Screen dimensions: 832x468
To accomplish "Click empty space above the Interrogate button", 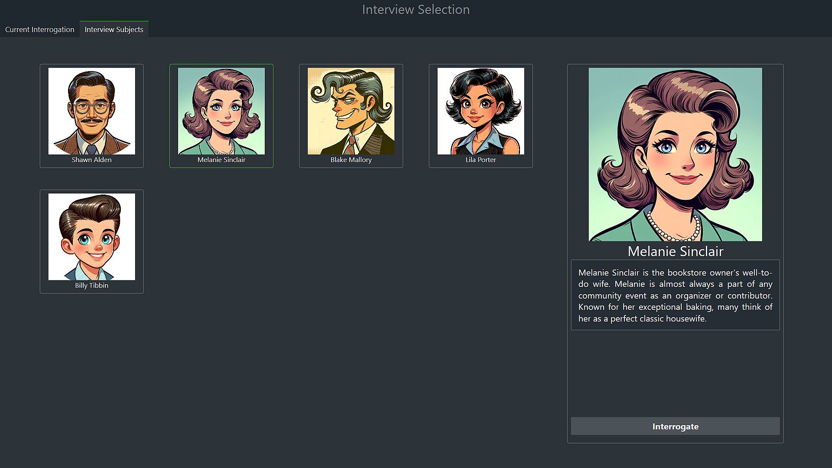I will click(675, 373).
